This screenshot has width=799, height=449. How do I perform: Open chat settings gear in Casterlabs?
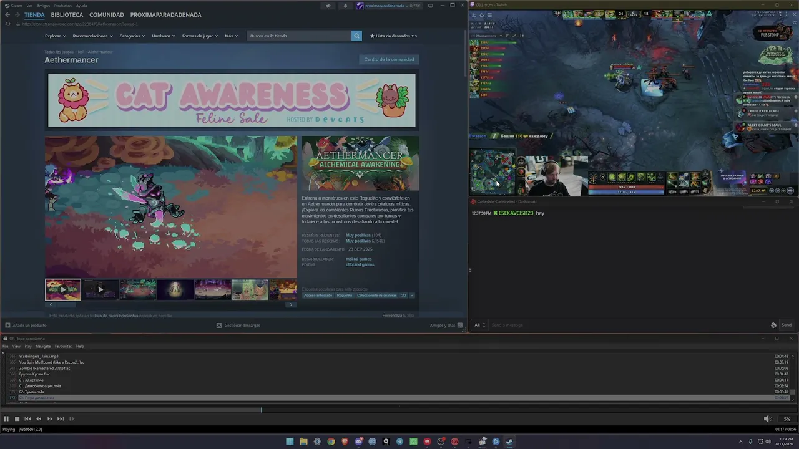point(774,325)
